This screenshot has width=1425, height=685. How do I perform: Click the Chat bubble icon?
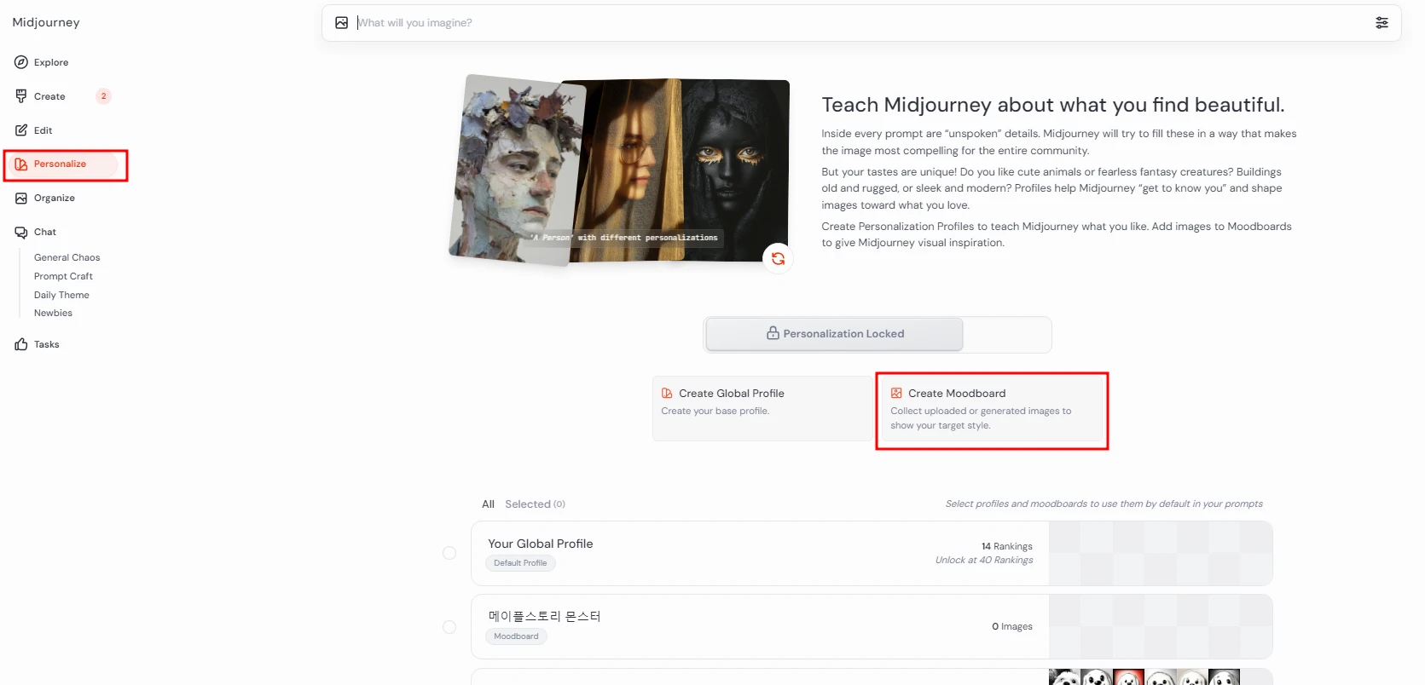[x=21, y=232]
